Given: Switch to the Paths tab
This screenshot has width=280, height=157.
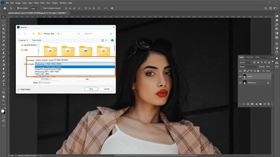Looking at the screenshot, I should (x=257, y=57).
